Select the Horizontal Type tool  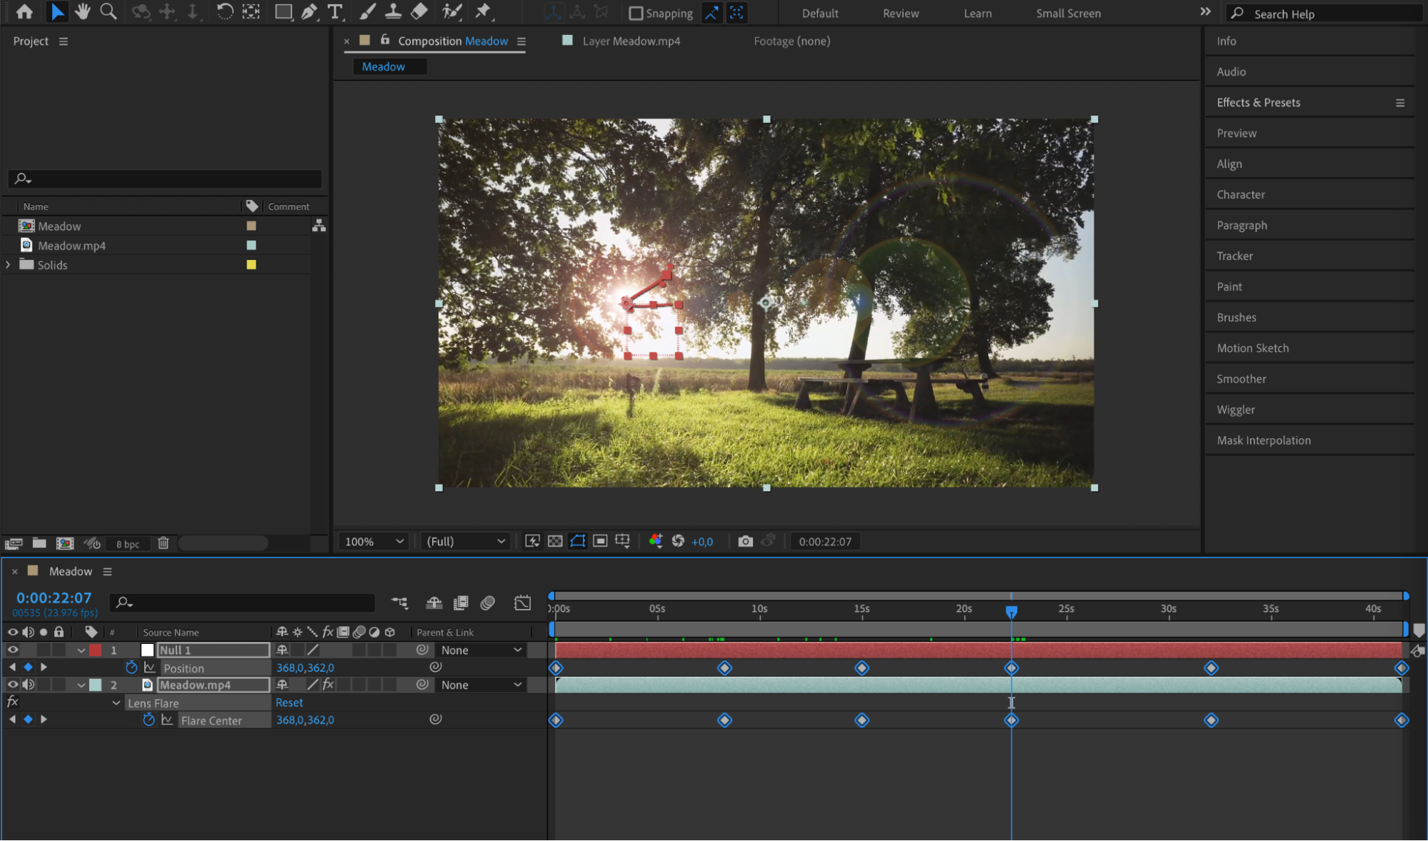[x=334, y=11]
